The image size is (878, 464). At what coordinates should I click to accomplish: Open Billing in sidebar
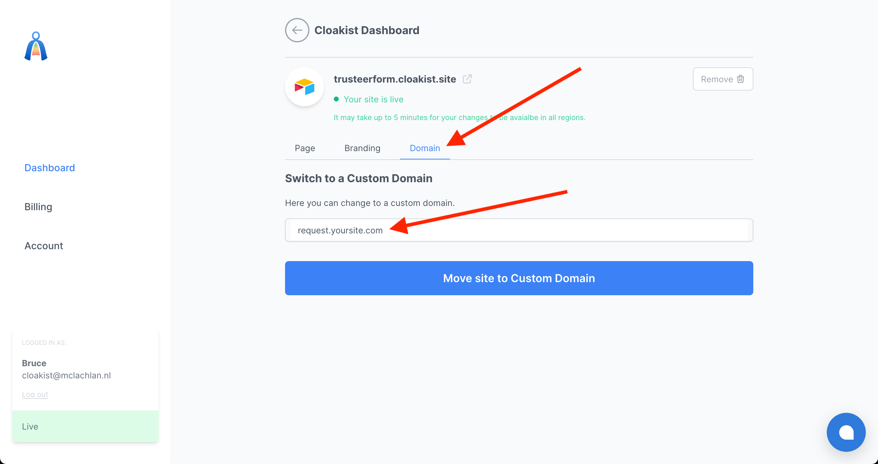coord(38,207)
